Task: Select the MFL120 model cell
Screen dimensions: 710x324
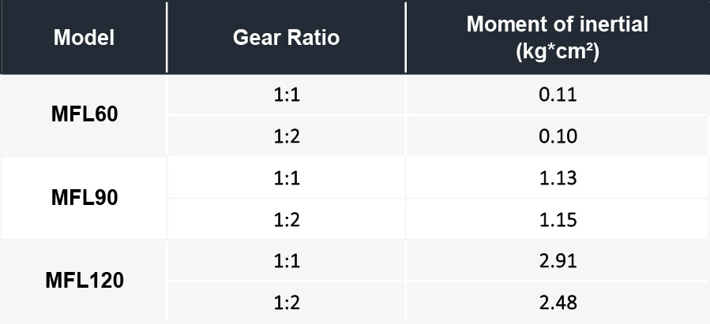Action: [85, 281]
